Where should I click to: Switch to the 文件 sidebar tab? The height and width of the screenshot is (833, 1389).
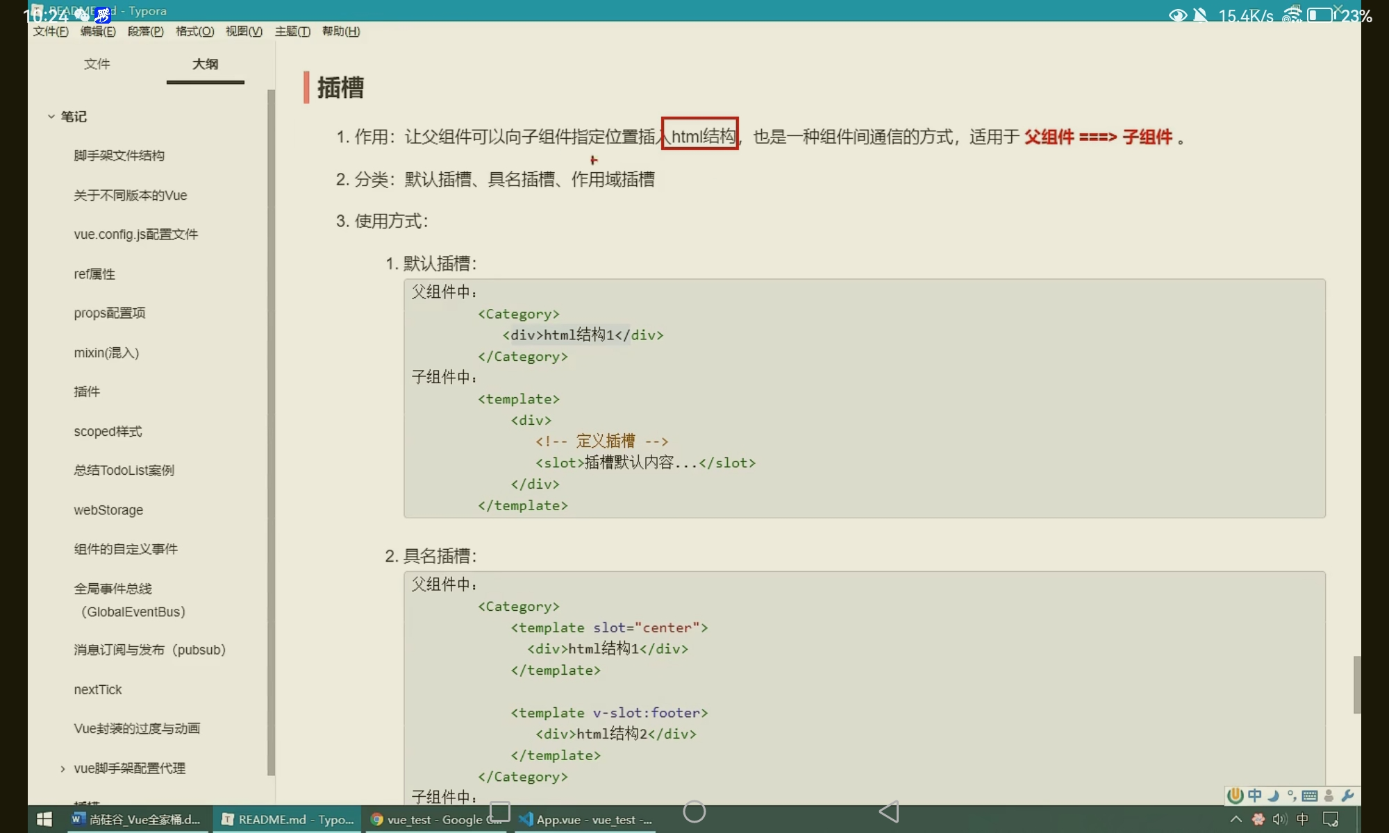point(97,64)
